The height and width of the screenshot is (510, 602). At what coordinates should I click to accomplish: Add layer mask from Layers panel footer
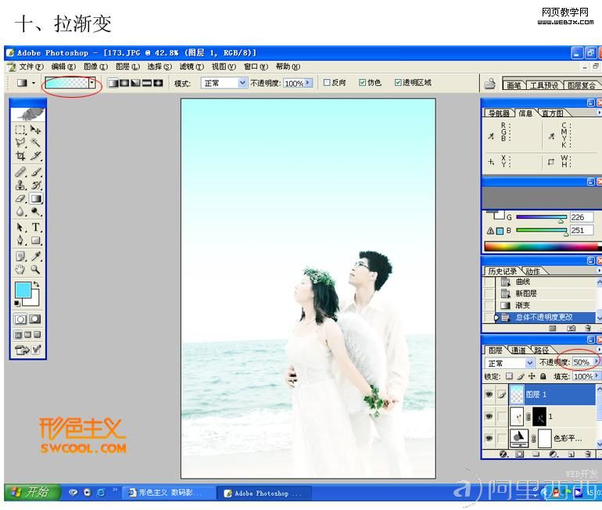pyautogui.click(x=519, y=454)
